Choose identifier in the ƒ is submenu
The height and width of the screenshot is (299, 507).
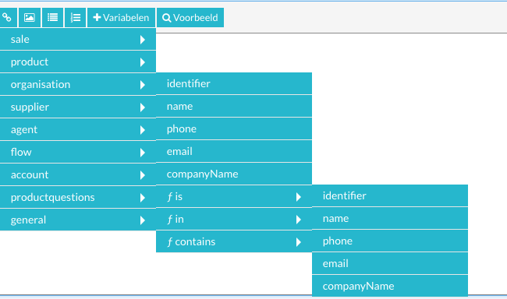pos(390,195)
